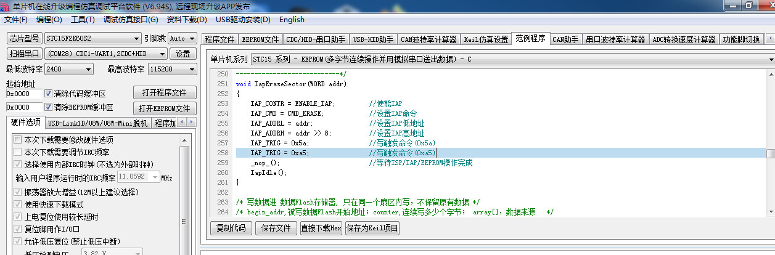This screenshot has width=775, height=255.
Task: Select the CAN波特率计算器 tab
Action: coord(429,39)
